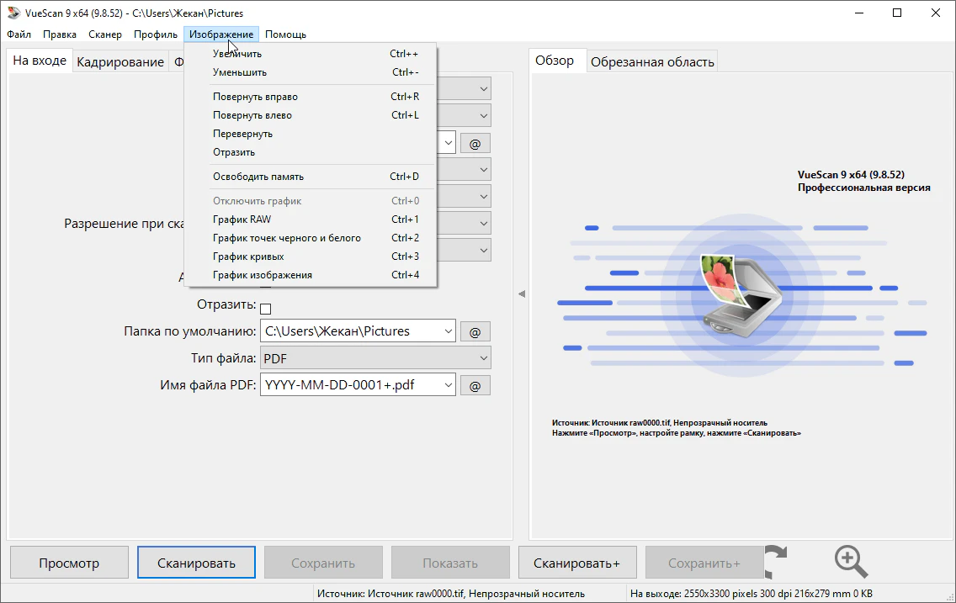Click the VueScan app icon in the title bar
The height and width of the screenshot is (603, 956).
click(13, 13)
